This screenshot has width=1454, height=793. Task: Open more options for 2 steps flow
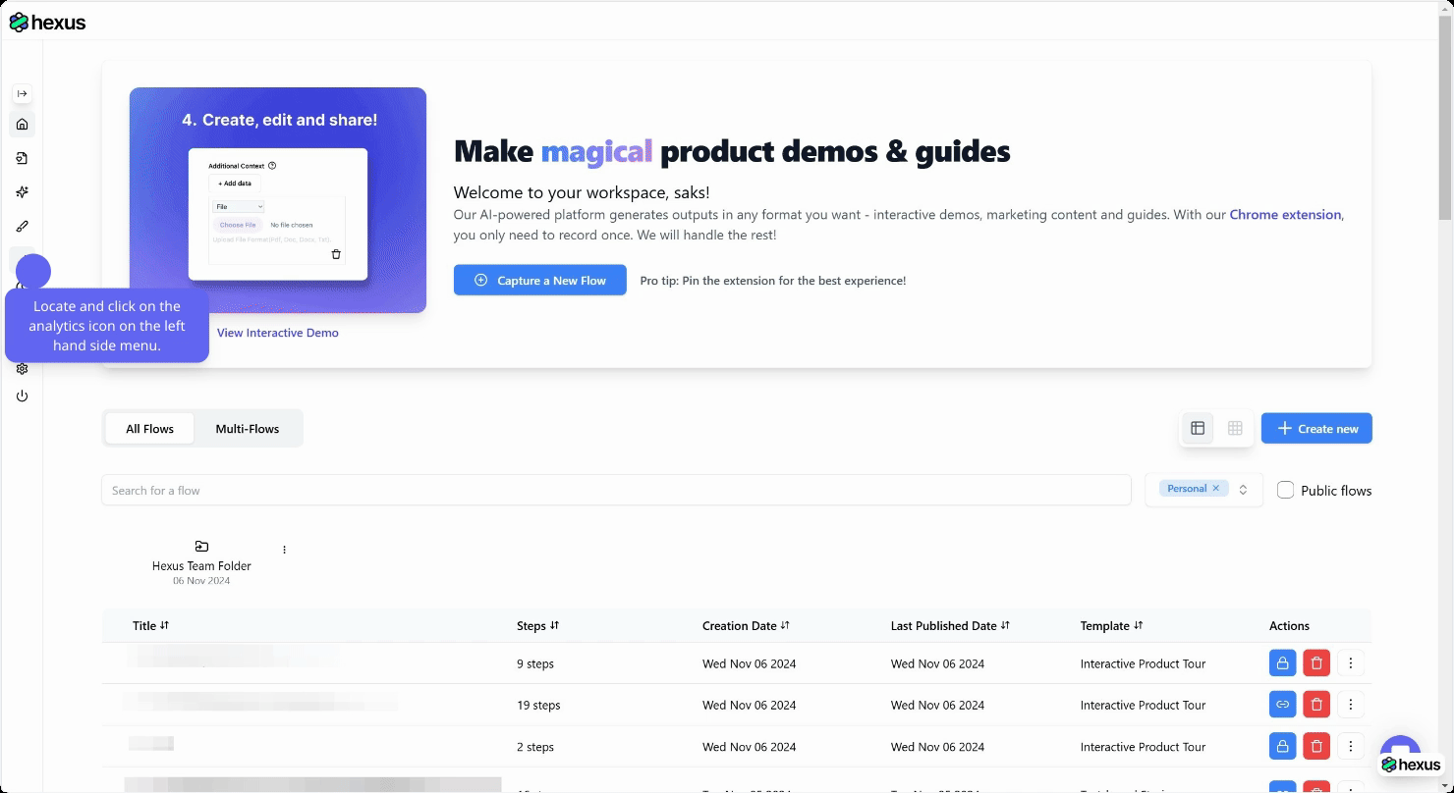point(1351,747)
